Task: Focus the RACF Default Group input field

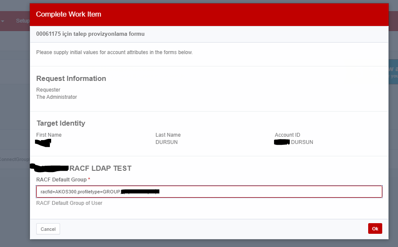Action: click(256, 192)
